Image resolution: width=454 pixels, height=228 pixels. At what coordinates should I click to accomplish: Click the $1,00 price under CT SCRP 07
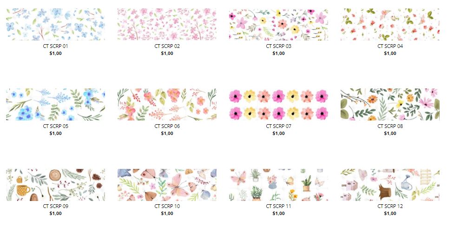tap(278, 134)
